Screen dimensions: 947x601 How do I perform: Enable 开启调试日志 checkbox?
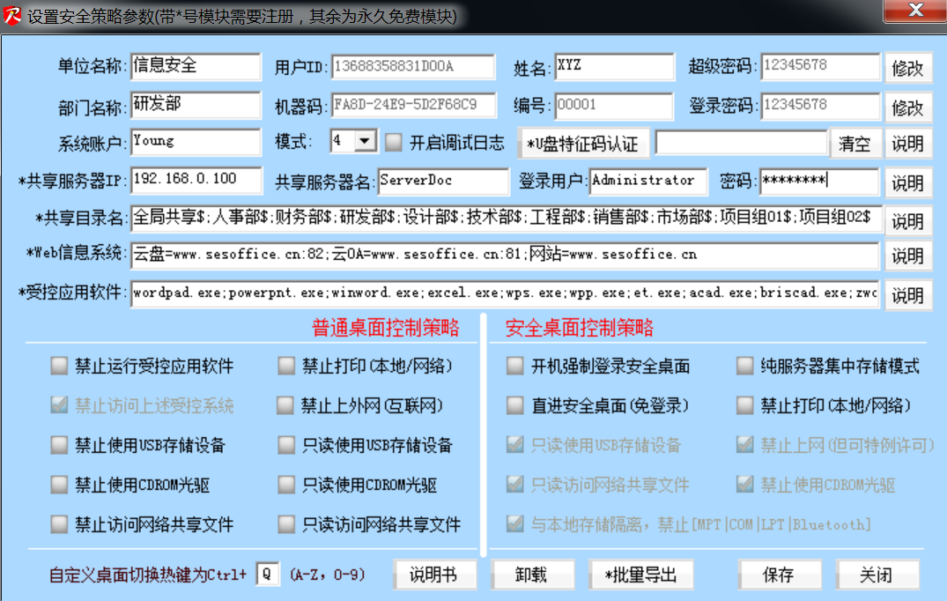pos(394,142)
